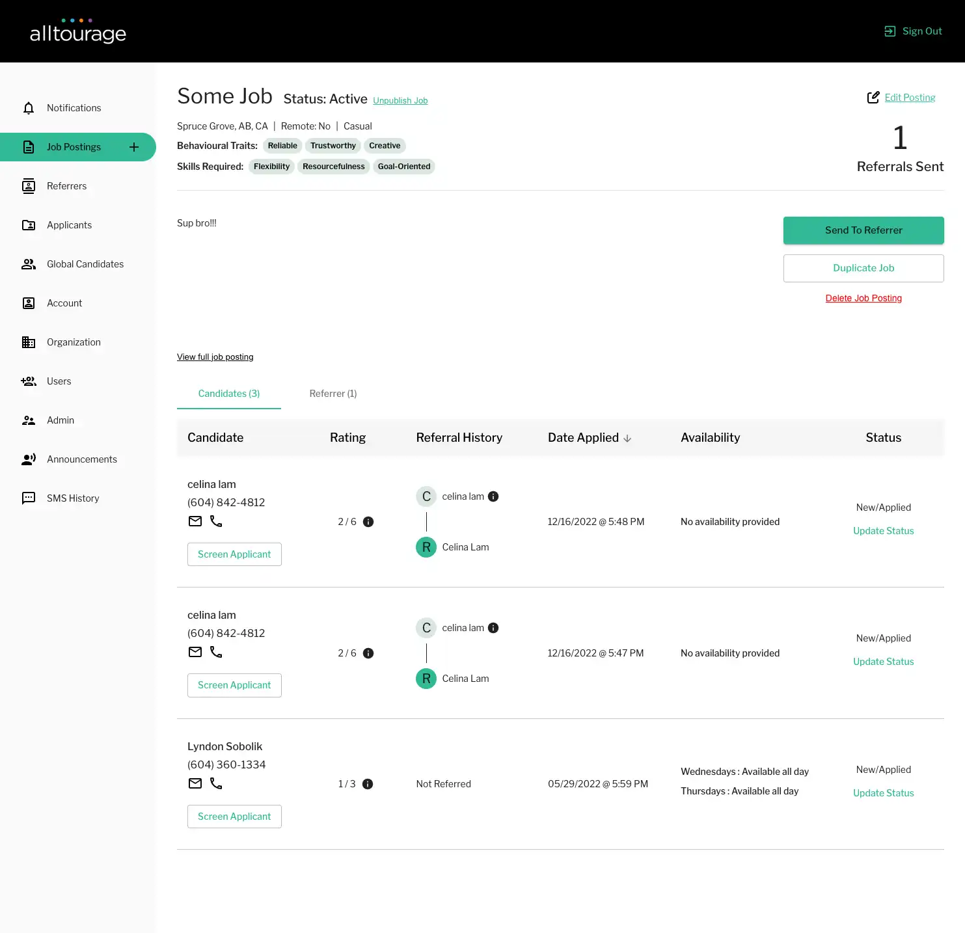This screenshot has height=933, width=965.
Task: Click the Reliable trait chip
Action: tap(282, 146)
